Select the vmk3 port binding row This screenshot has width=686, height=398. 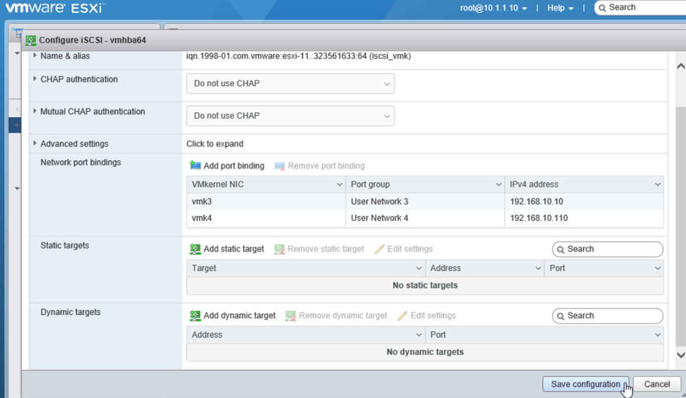click(425, 201)
